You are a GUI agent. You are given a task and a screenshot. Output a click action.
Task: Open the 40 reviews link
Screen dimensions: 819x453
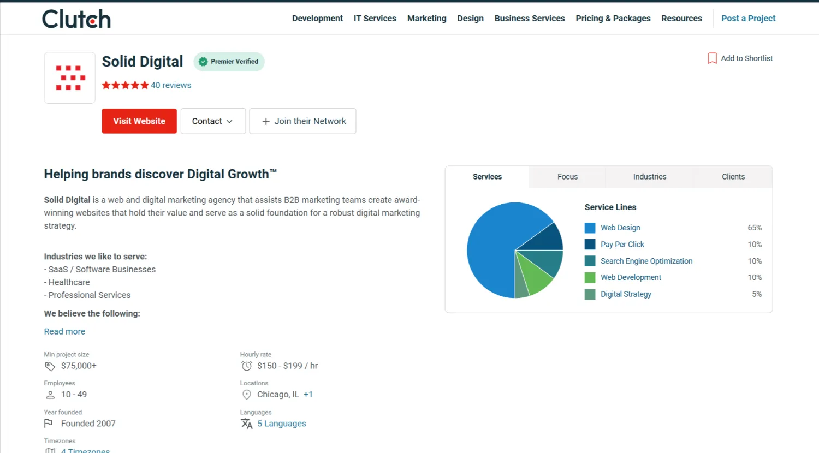[x=170, y=85]
